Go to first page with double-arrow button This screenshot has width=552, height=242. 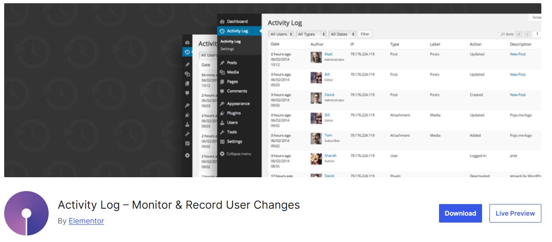point(519,34)
